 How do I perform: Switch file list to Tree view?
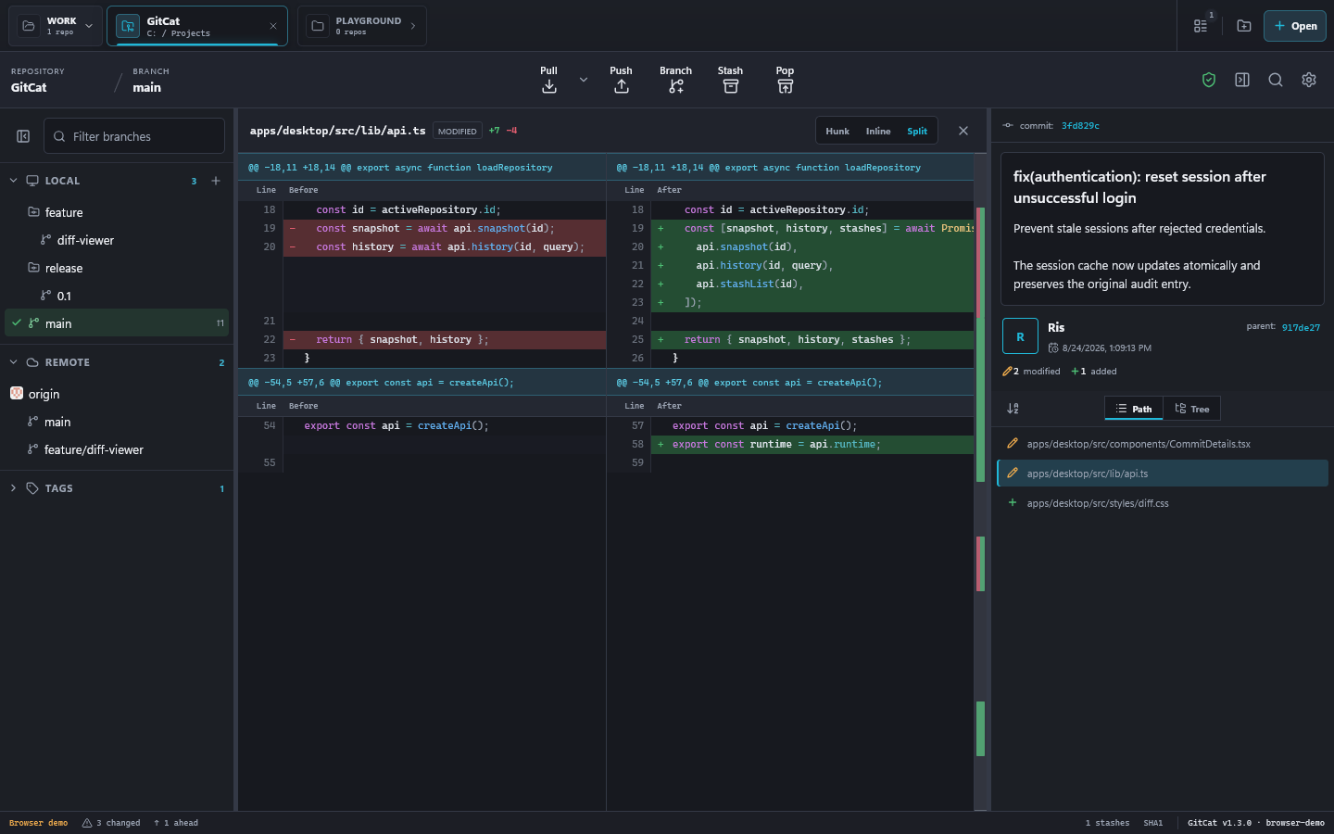1191,409
